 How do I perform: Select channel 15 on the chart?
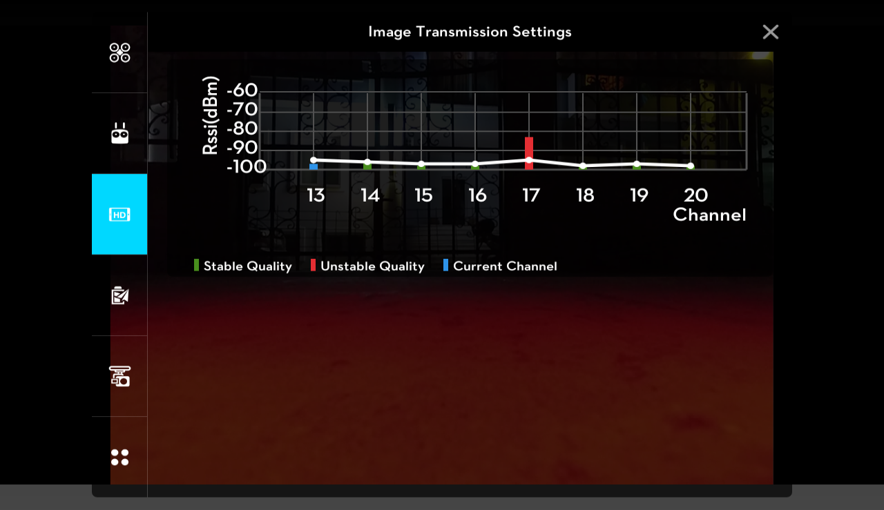coord(423,195)
